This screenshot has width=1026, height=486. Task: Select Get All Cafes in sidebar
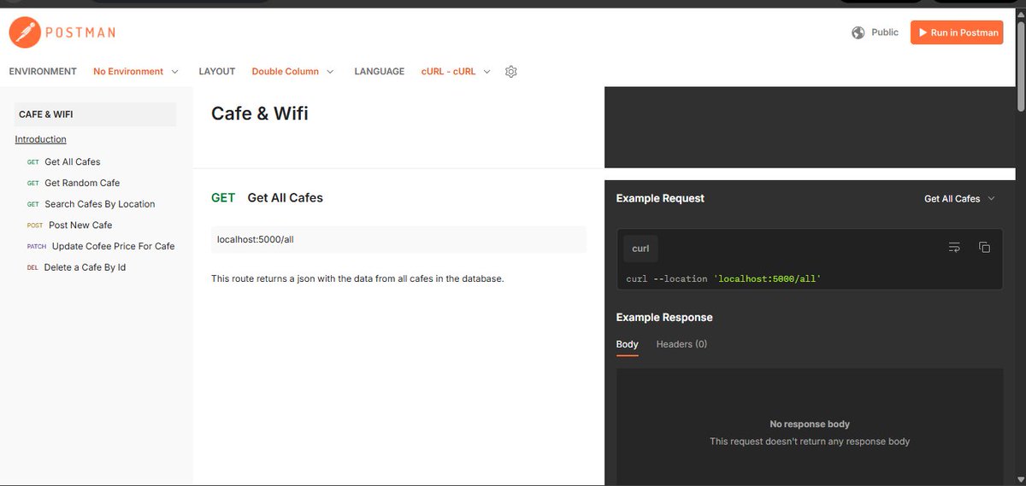72,161
